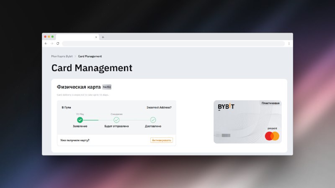Click the yellow window minimize dot
Viewport: 335px width, 188px height.
tap(49, 37)
